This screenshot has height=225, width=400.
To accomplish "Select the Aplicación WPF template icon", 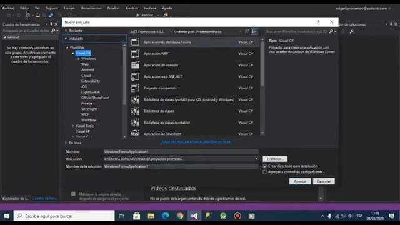I will coord(135,54).
